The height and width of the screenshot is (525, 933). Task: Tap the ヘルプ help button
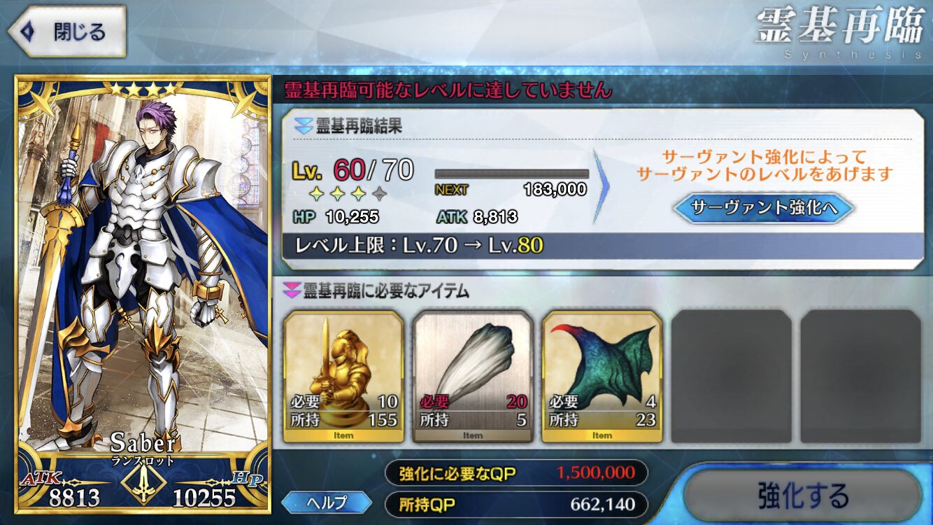[x=327, y=503]
